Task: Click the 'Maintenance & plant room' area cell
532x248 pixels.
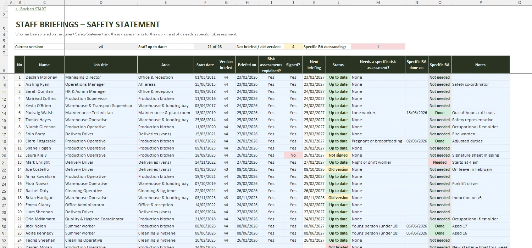Action: [166, 113]
